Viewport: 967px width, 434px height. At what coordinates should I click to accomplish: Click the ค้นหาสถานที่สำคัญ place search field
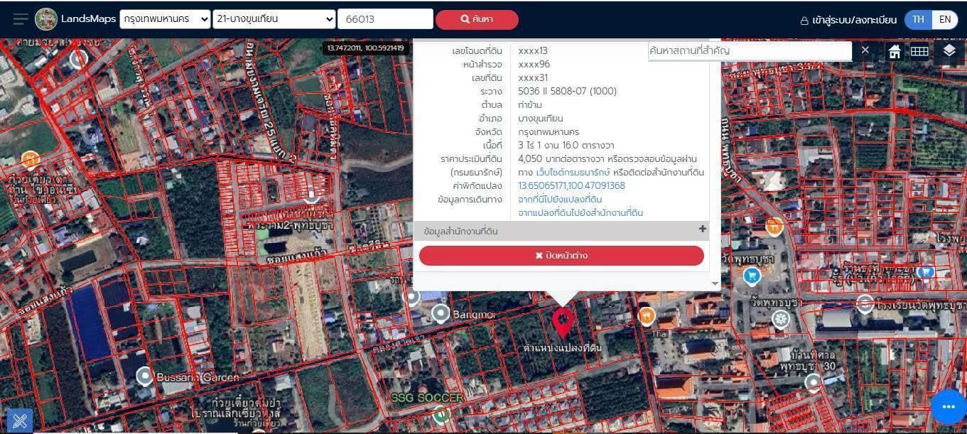coord(750,50)
